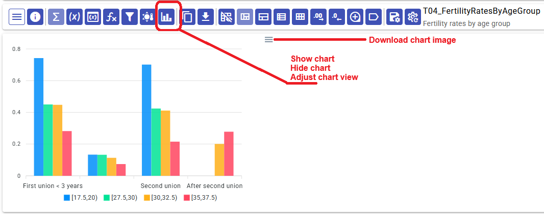The height and width of the screenshot is (214, 544).
Task: Select the highlighted pivot layout icon
Action: pyautogui.click(x=245, y=17)
